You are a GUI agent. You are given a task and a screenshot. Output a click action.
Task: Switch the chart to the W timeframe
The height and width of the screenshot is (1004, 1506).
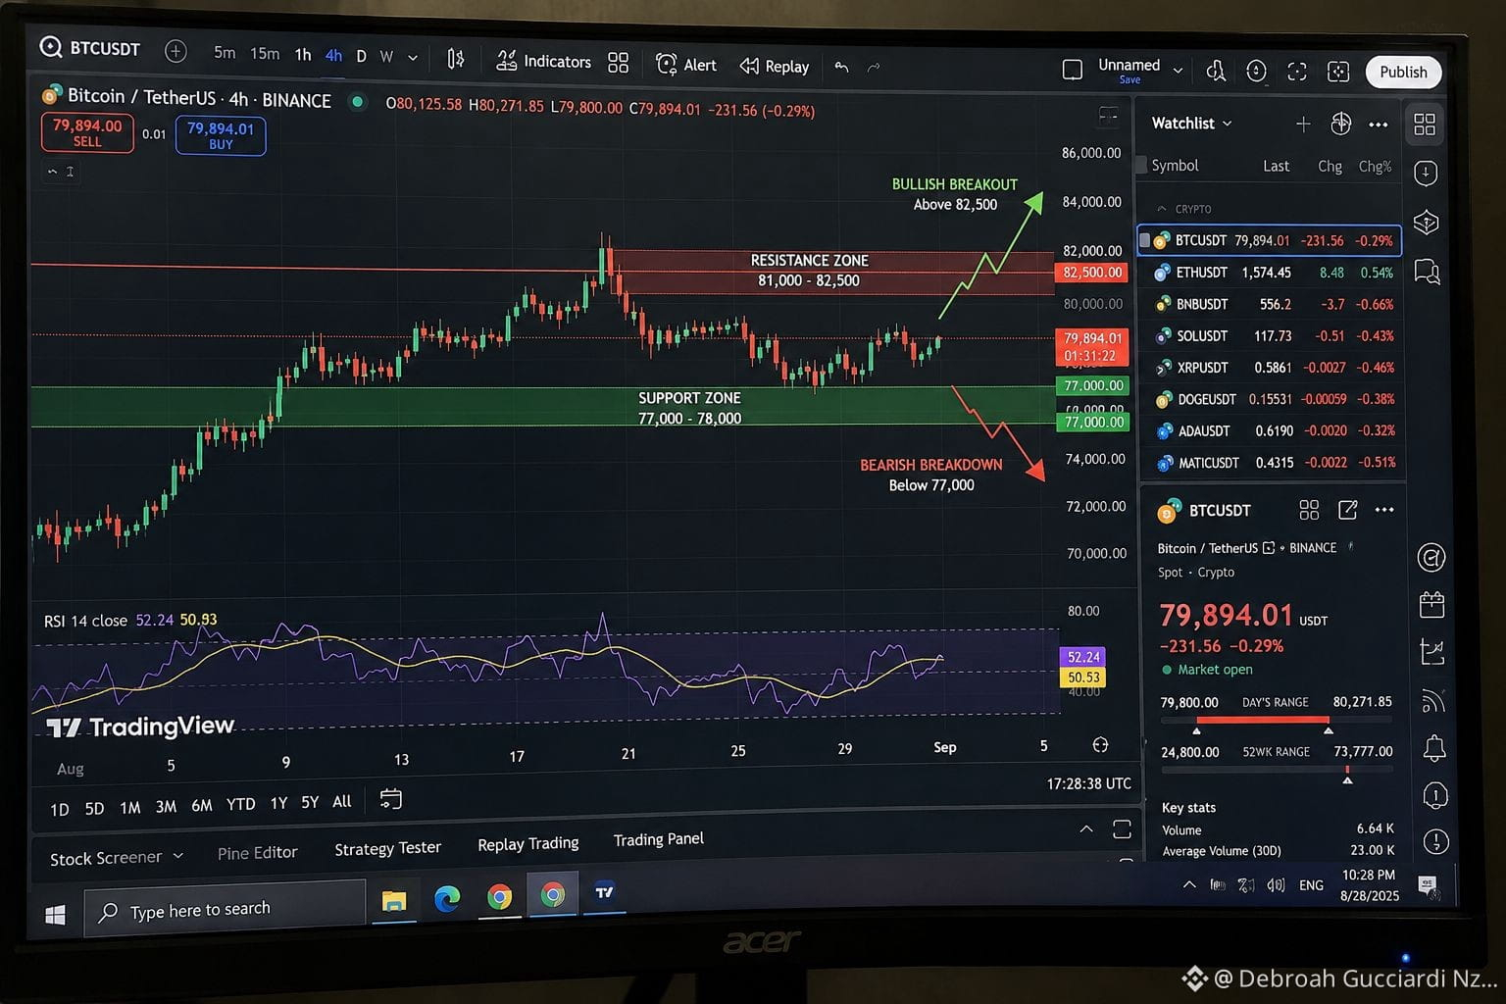point(386,57)
